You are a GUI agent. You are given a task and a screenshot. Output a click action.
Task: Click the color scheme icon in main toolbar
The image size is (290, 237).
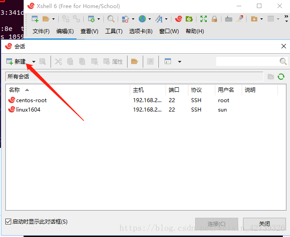tap(125, 19)
